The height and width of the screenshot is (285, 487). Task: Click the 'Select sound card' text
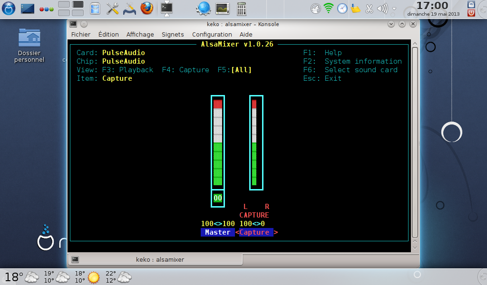click(x=361, y=70)
